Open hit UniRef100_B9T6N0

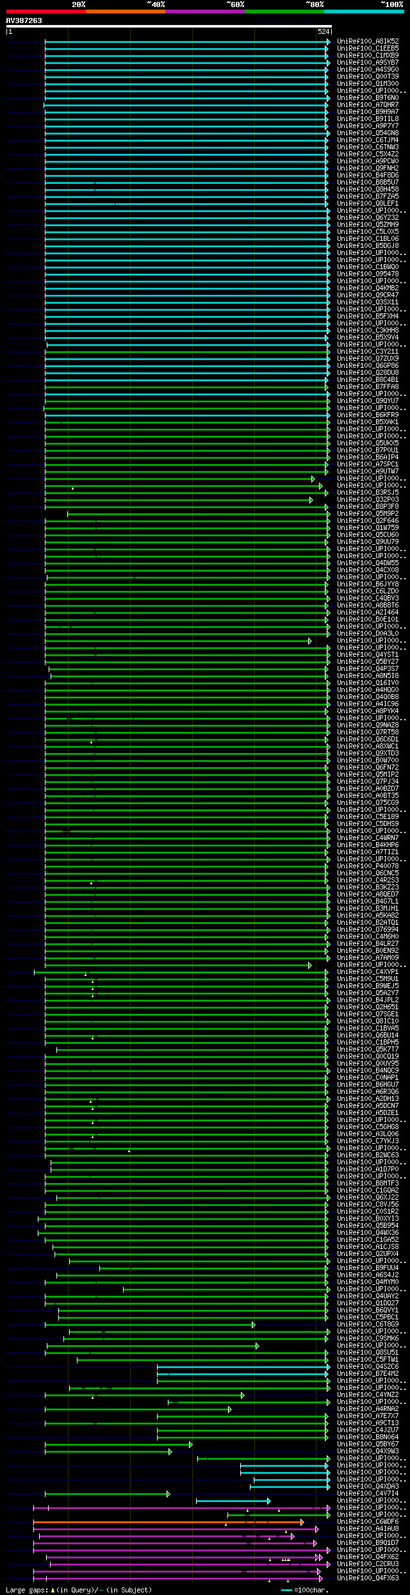pos(368,97)
